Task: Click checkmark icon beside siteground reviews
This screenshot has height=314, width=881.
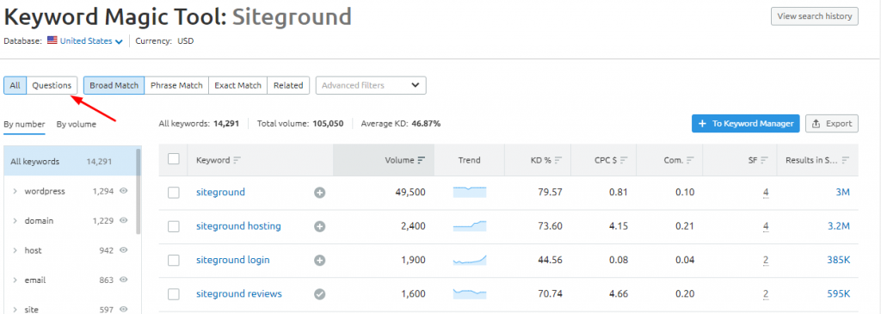Action: [320, 293]
